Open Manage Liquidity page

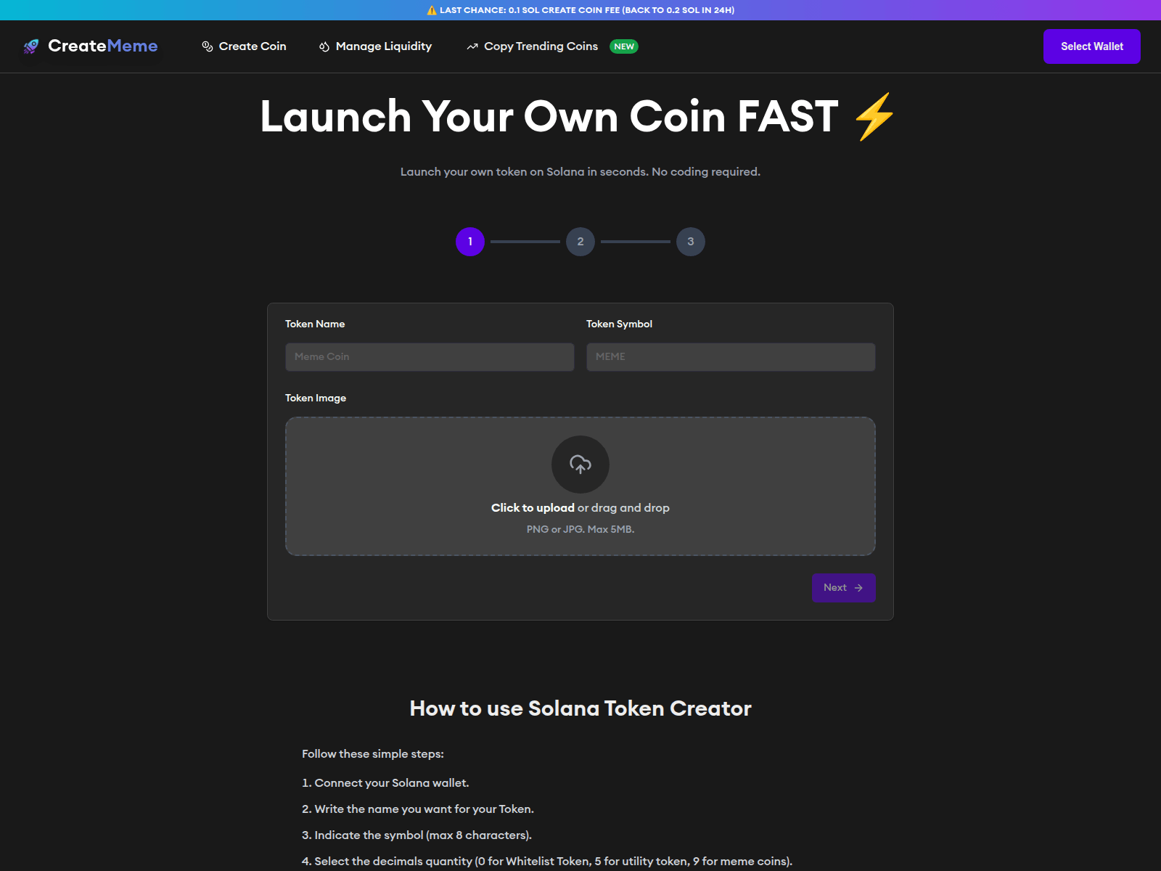[x=383, y=46]
